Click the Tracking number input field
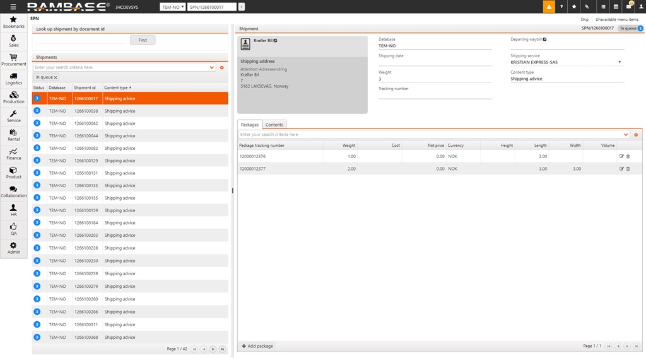Viewport: 646px width, 359px height. 435,96
